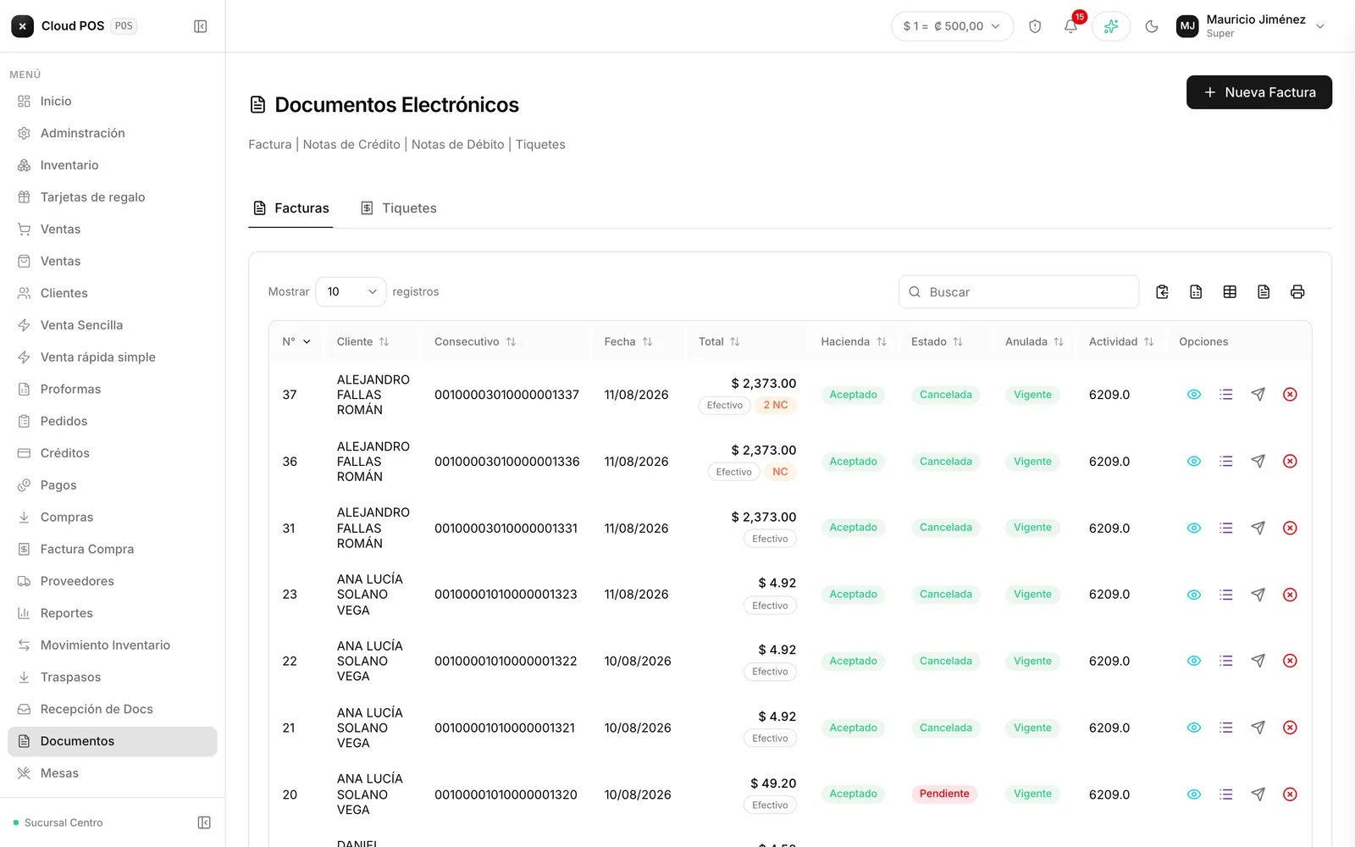Click the printer icon

(1297, 292)
